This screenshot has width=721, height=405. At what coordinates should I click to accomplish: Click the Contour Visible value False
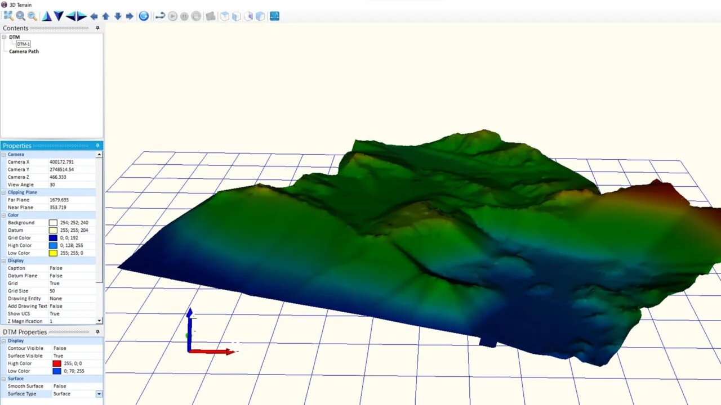coord(60,348)
